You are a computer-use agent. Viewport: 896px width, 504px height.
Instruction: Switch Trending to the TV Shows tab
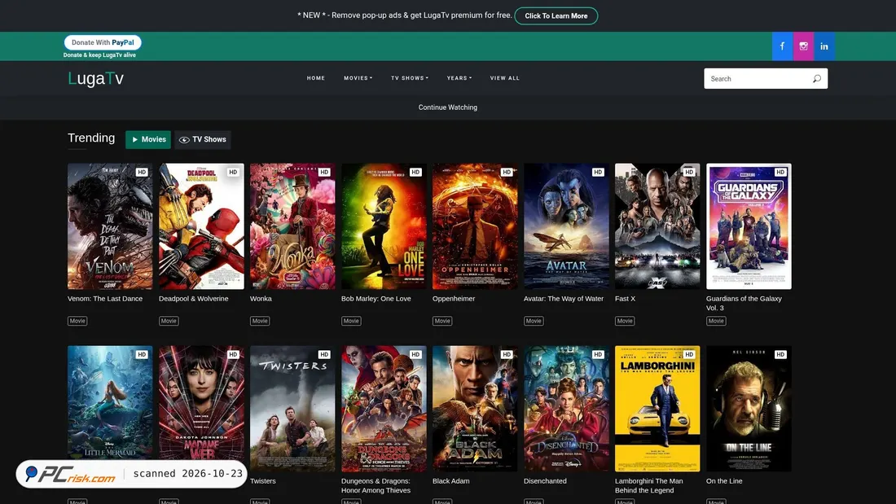(203, 139)
